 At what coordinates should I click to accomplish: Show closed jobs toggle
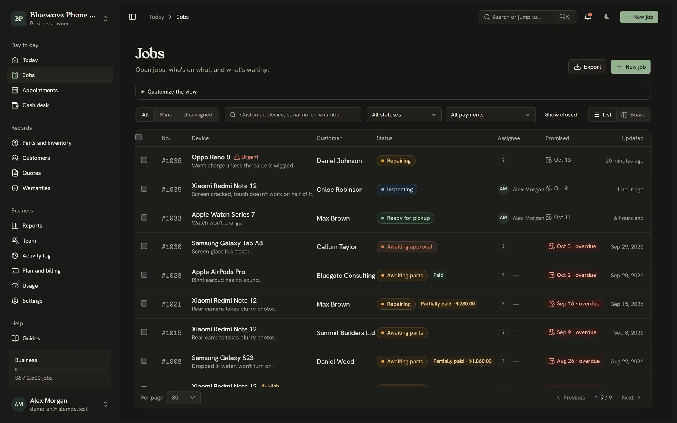pyautogui.click(x=560, y=115)
